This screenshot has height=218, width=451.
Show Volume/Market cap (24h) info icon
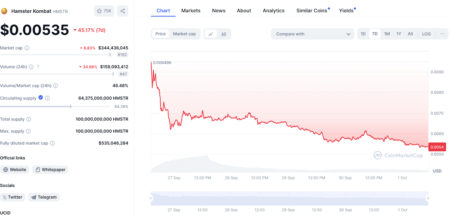(x=56, y=86)
